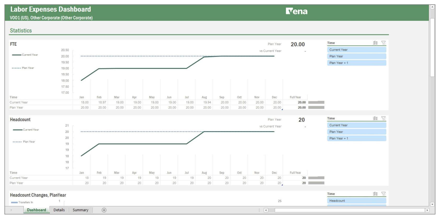Select Current Year in FTE slicer

pyautogui.click(x=357, y=50)
